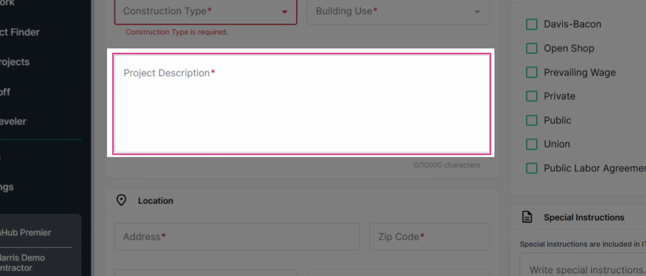Click into the Project Description text area

[x=302, y=103]
